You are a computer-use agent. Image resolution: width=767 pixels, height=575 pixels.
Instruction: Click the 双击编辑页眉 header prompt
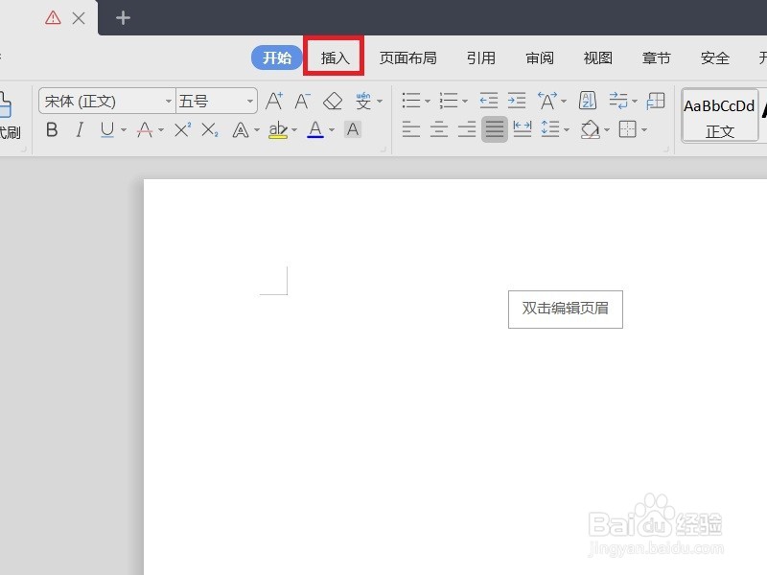coord(566,309)
